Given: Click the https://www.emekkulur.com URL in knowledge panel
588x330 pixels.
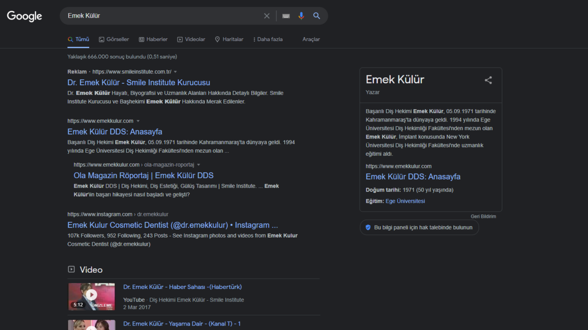Looking at the screenshot, I should [398, 166].
